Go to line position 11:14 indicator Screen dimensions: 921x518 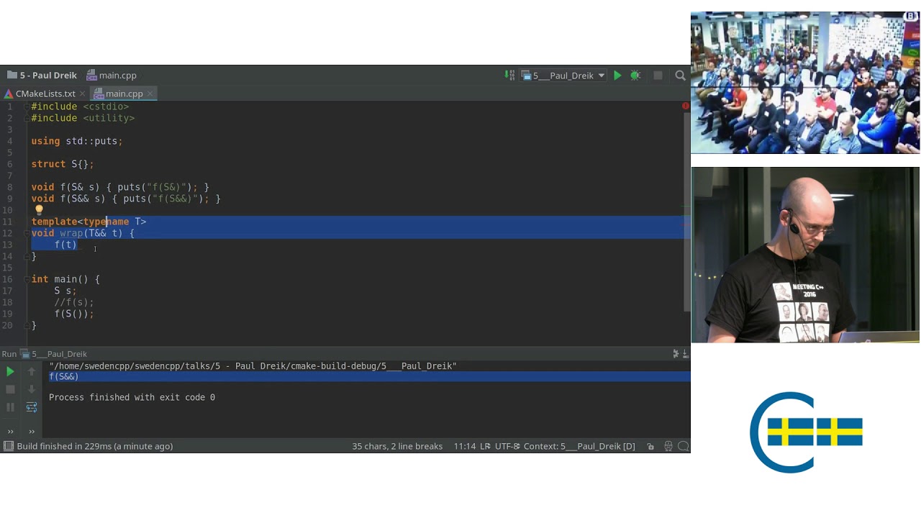465,446
